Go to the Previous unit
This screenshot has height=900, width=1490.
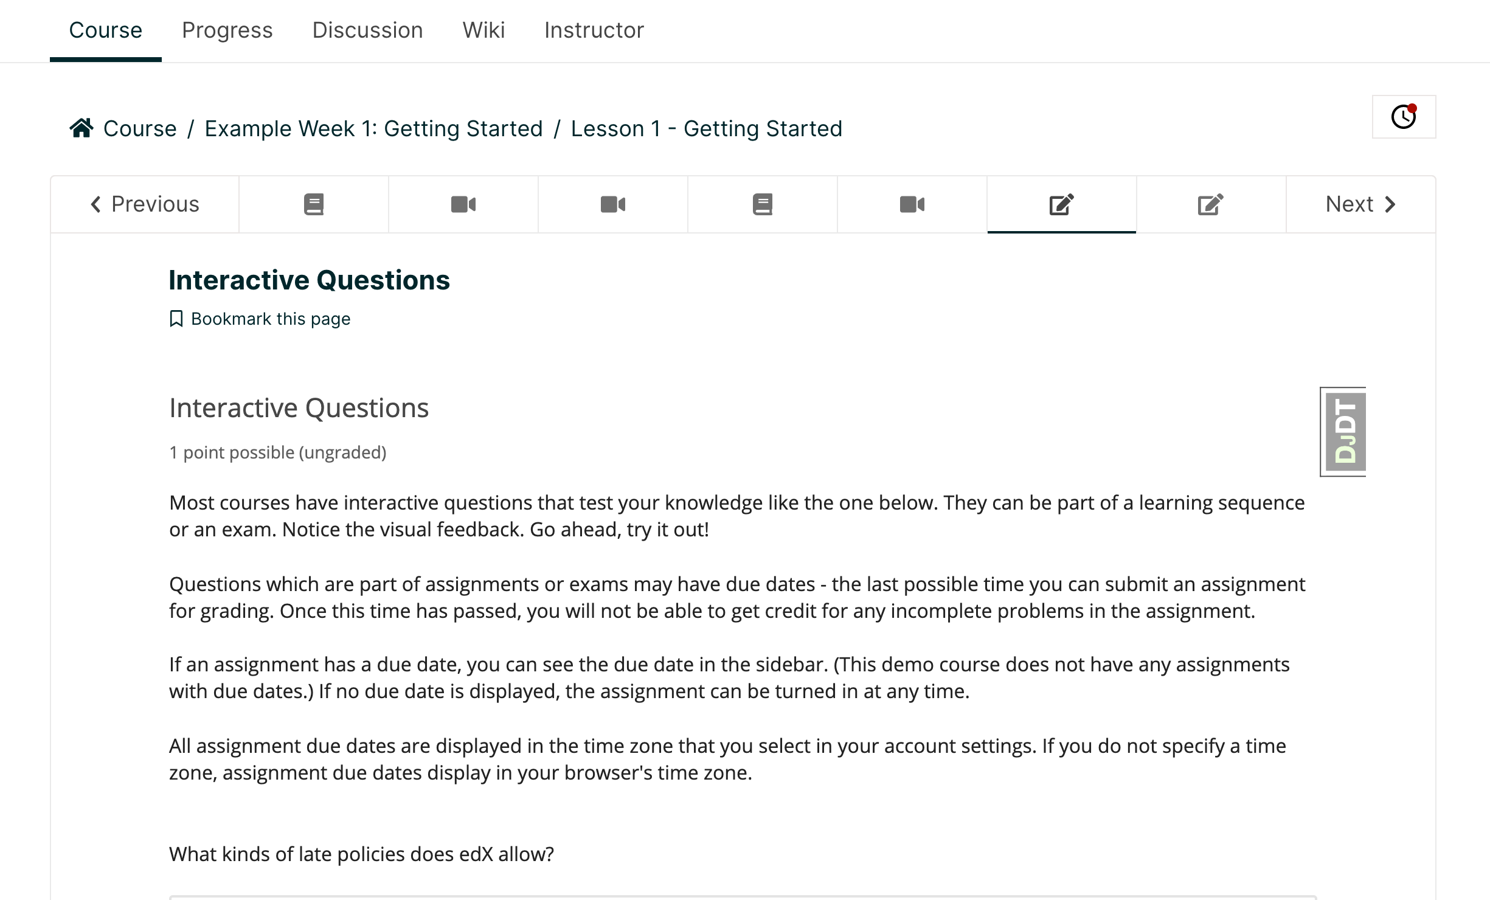pyautogui.click(x=145, y=204)
